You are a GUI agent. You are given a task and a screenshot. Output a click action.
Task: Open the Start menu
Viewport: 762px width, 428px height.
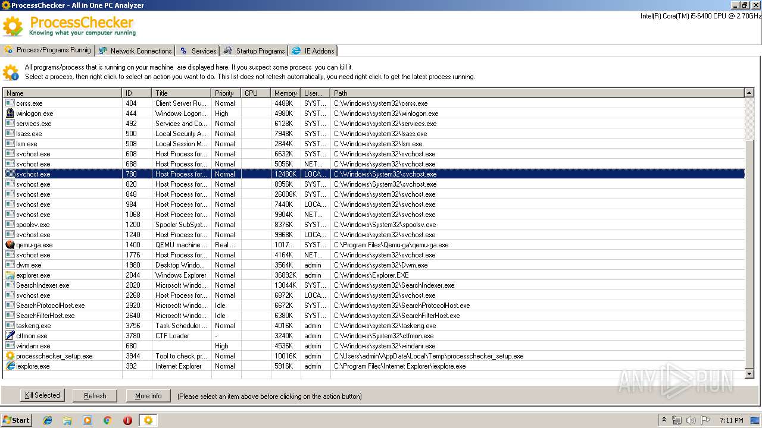tap(16, 420)
